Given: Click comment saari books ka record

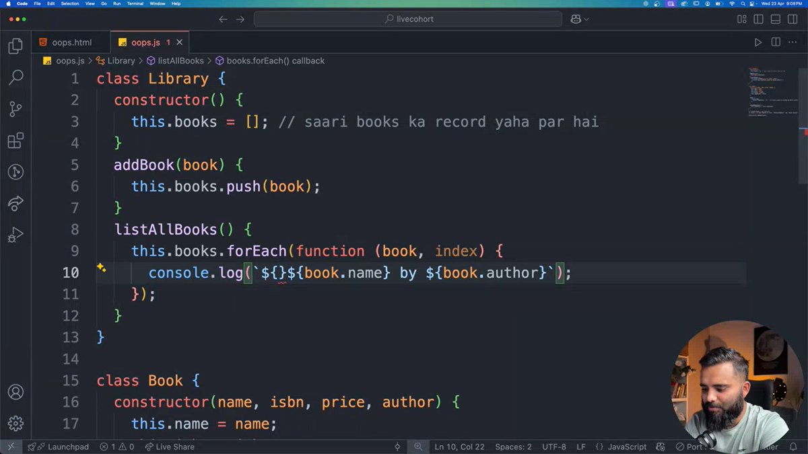Looking at the screenshot, I should point(438,122).
